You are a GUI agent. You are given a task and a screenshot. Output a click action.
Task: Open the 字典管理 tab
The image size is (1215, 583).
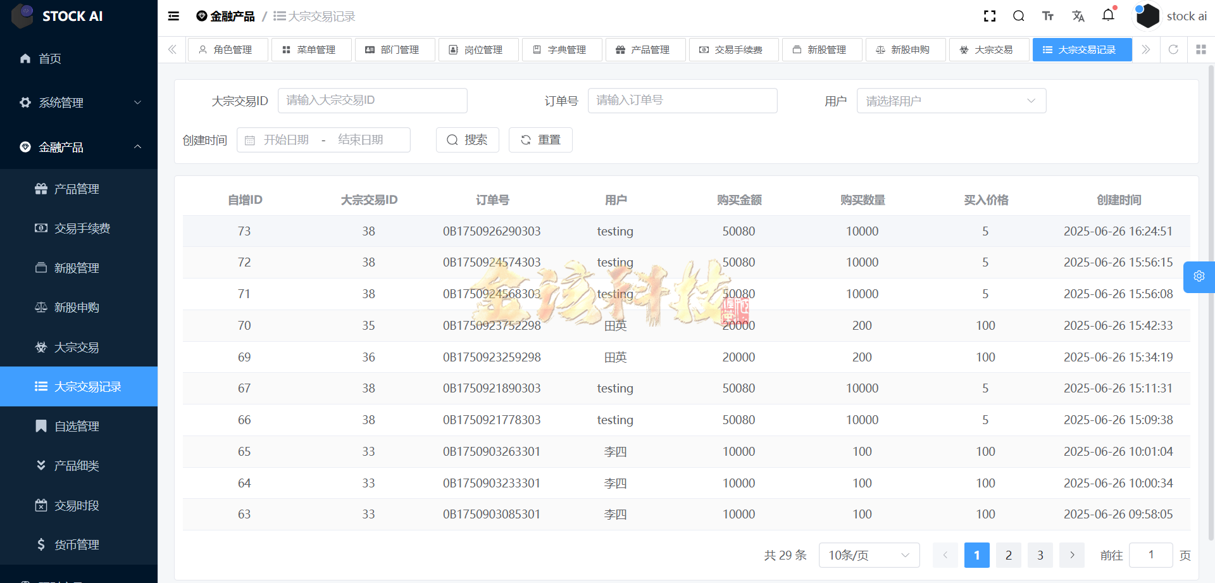pyautogui.click(x=562, y=49)
